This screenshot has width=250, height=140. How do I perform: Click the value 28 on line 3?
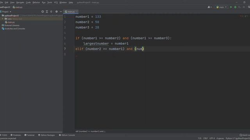point(97,28)
